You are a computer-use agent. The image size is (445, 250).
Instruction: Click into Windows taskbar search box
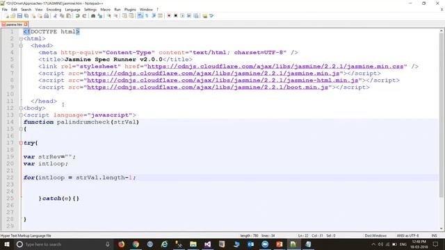pos(63,244)
